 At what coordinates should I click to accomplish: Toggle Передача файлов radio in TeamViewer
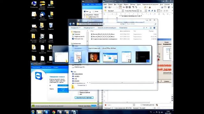(78, 92)
